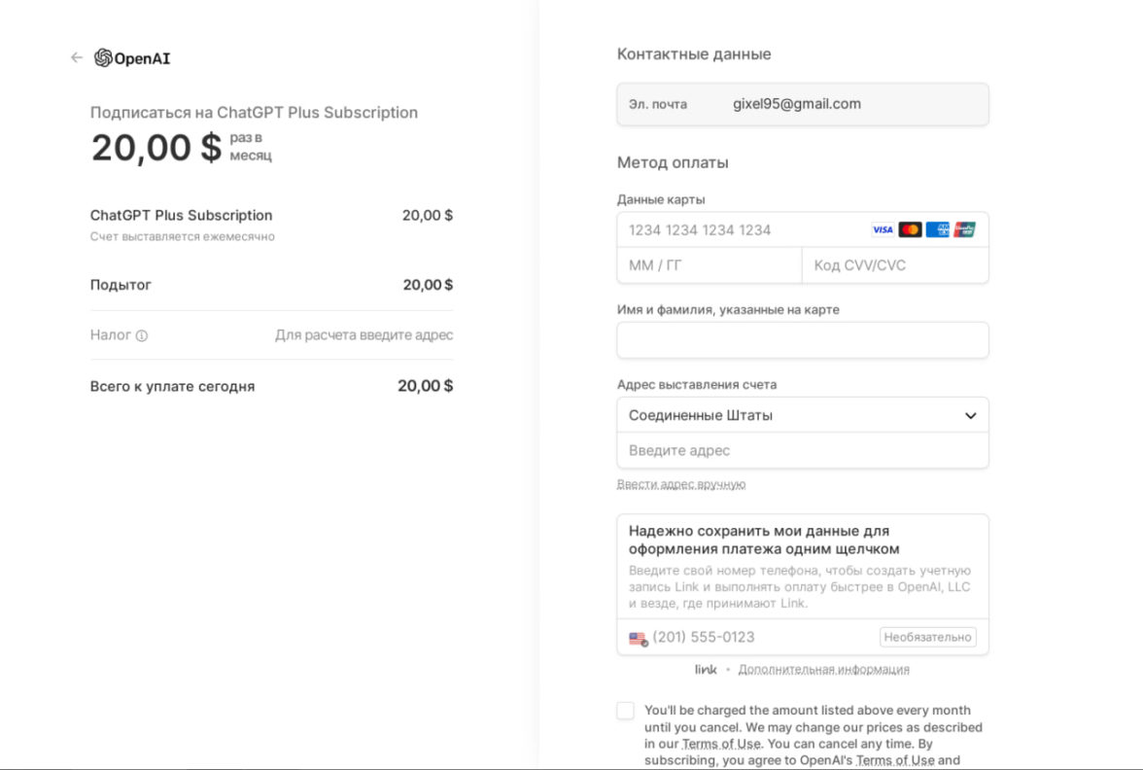Click the back arrow icon
1143x770 pixels.
click(x=77, y=57)
